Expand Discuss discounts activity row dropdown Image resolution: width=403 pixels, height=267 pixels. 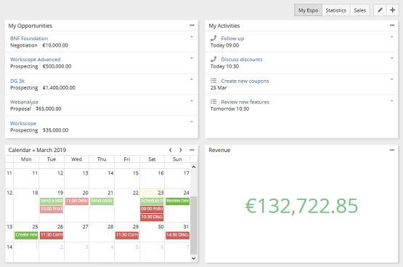click(x=391, y=58)
